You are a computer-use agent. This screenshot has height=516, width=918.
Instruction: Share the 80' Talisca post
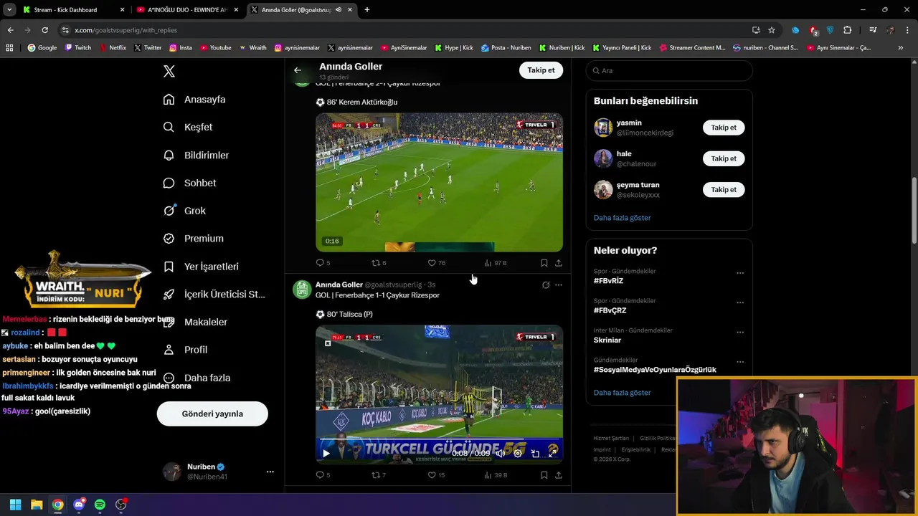(x=559, y=475)
